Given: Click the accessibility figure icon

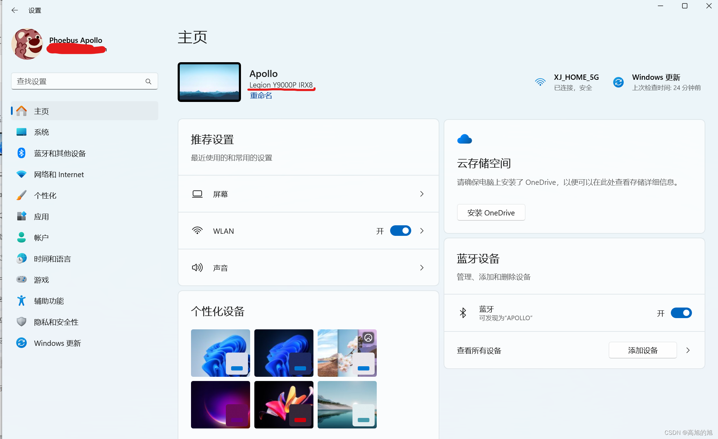Looking at the screenshot, I should coord(21,301).
